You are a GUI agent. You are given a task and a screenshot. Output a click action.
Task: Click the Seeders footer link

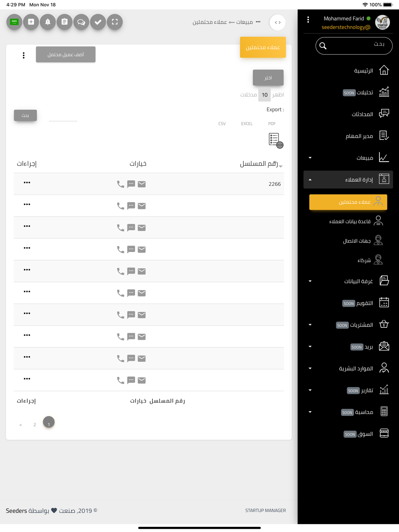click(16, 511)
